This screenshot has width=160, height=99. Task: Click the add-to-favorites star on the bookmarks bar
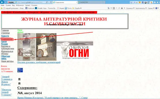click(x=2, y=8)
